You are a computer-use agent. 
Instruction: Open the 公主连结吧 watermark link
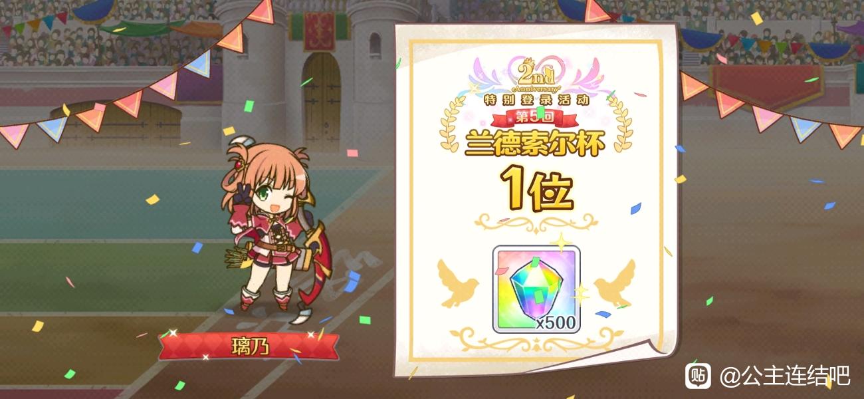pos(785,376)
